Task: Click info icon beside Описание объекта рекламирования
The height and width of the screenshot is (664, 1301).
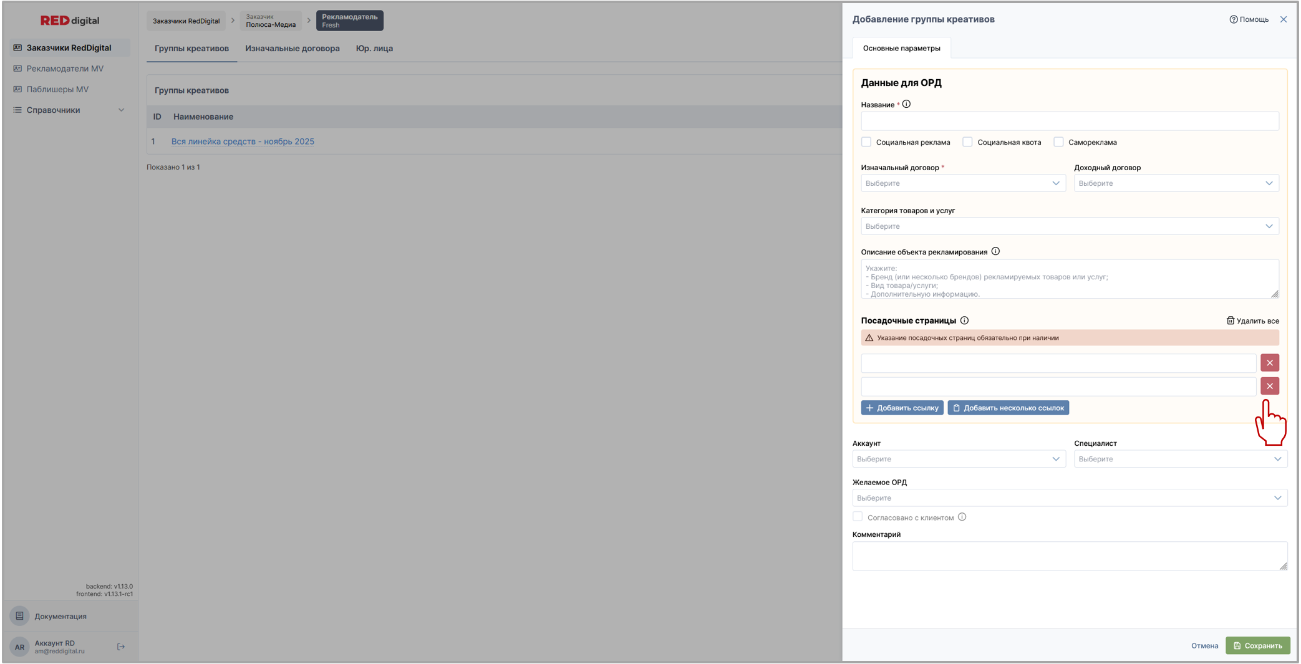Action: (995, 251)
